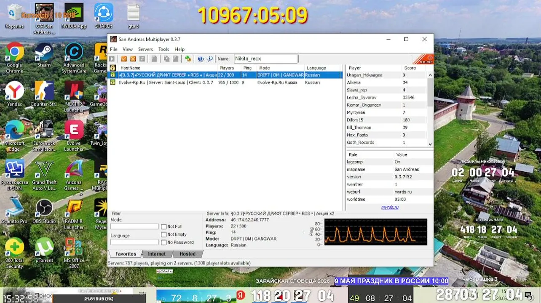Select the 360 Total Security desktop icon
The width and height of the screenshot is (541, 303).
[x=14, y=253]
